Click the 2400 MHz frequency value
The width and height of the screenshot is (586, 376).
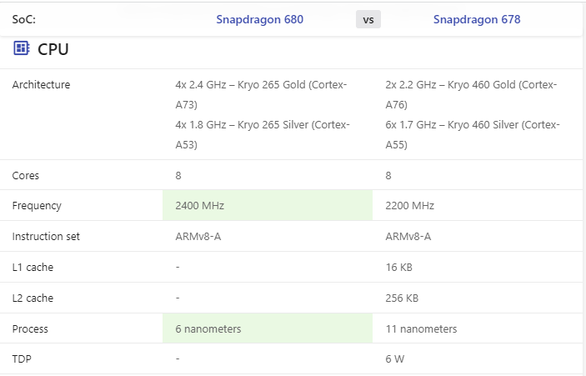[200, 206]
